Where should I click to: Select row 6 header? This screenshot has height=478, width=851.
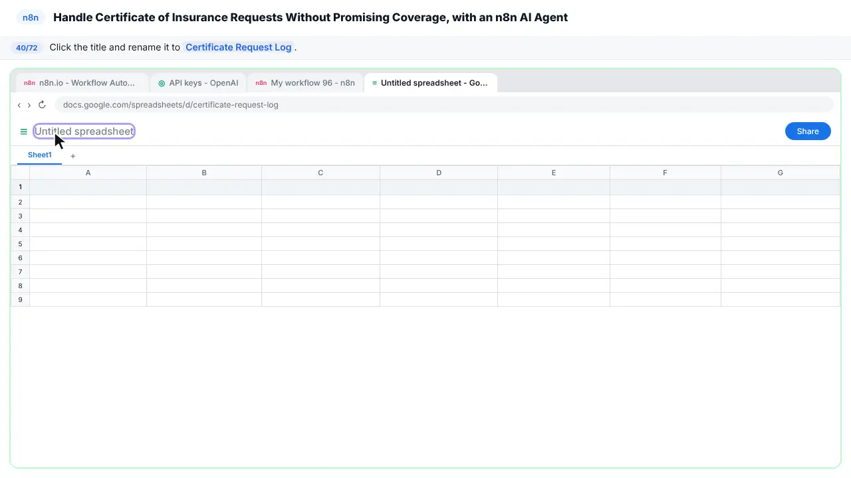[21, 258]
